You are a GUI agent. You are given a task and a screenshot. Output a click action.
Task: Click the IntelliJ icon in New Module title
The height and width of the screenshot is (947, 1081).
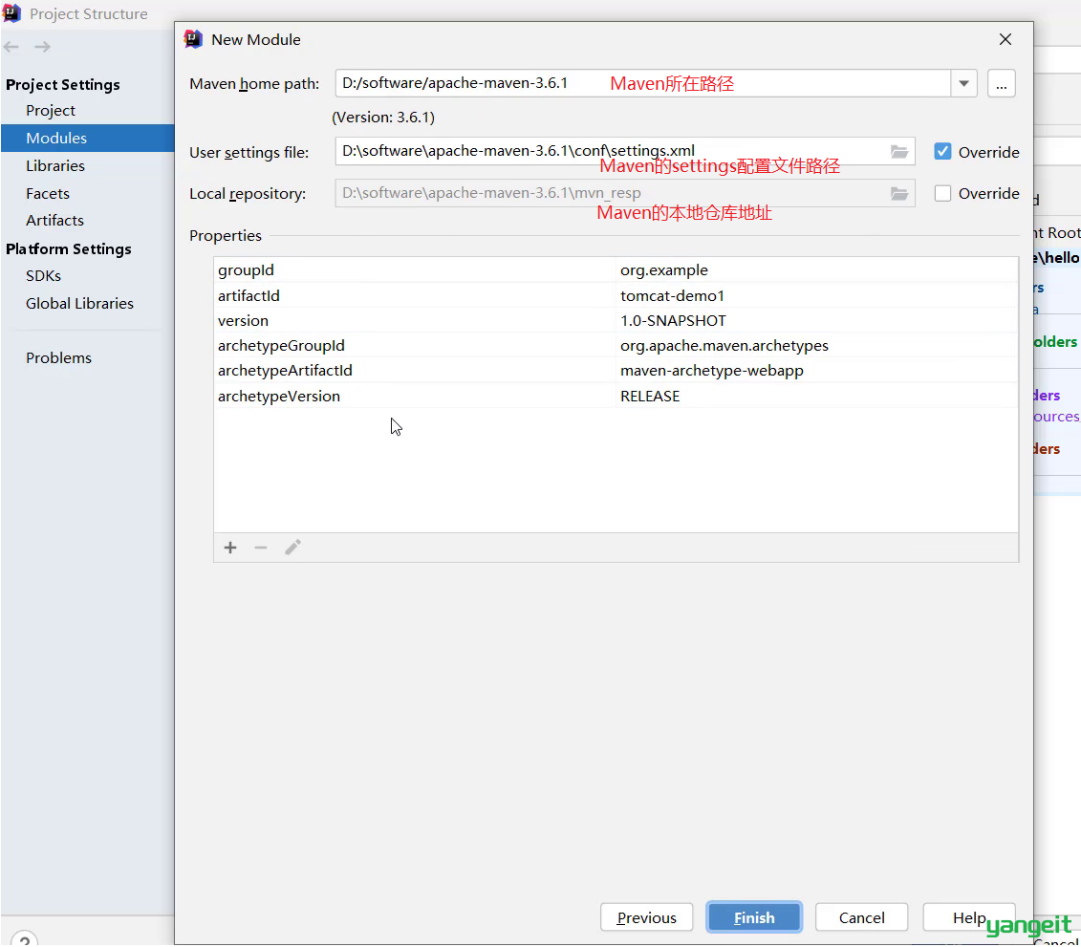194,39
